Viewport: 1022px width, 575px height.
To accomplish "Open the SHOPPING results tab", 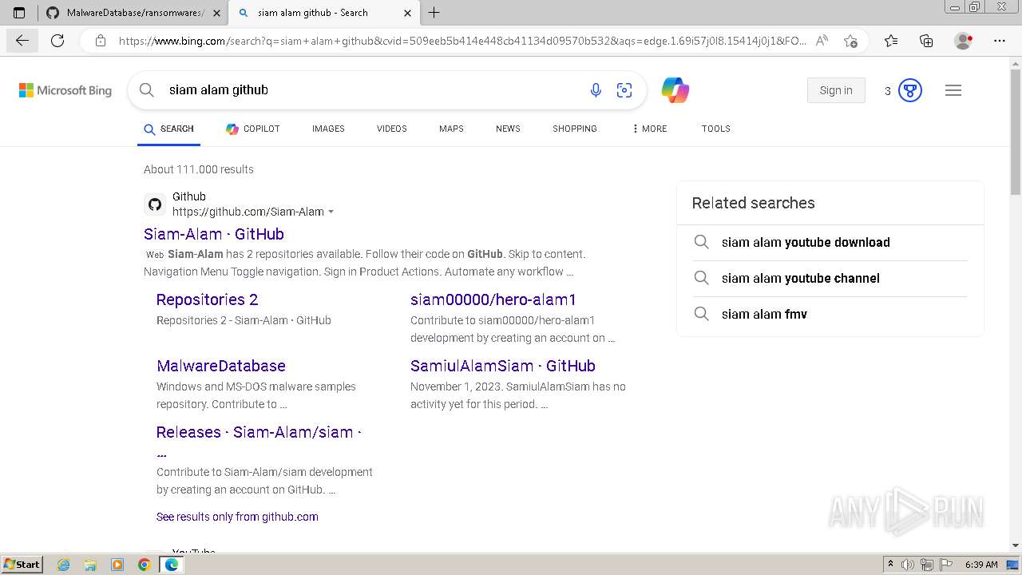I will [x=575, y=129].
